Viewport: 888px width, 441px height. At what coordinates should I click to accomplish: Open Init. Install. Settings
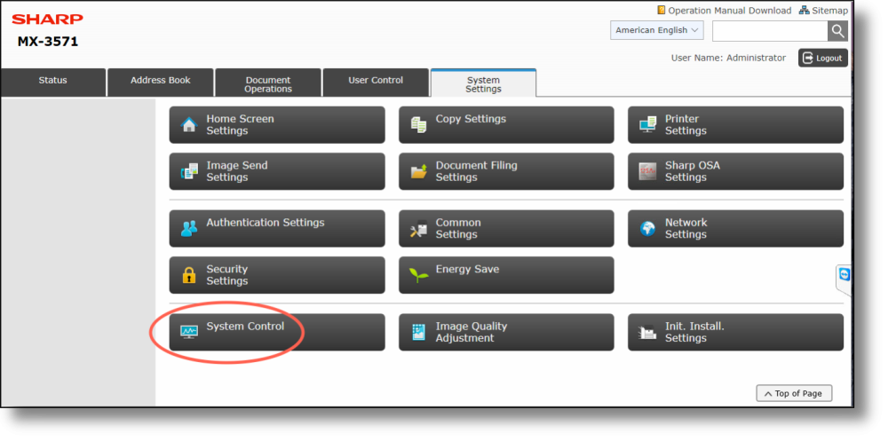(x=735, y=333)
